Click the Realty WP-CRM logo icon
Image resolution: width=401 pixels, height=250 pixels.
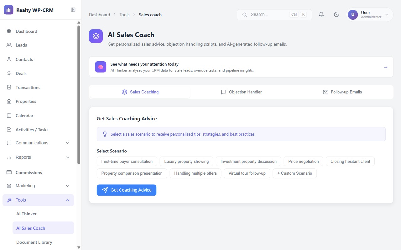point(8,10)
